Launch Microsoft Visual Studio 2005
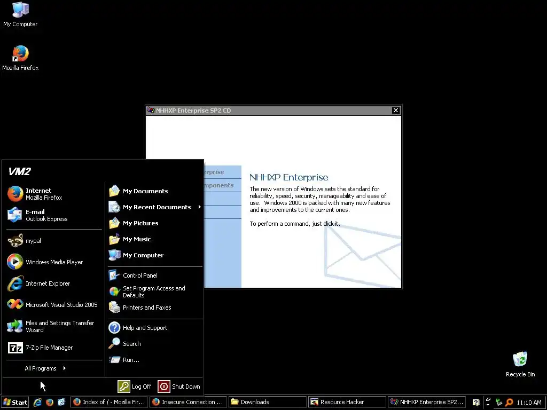The height and width of the screenshot is (410, 547). [x=54, y=305]
